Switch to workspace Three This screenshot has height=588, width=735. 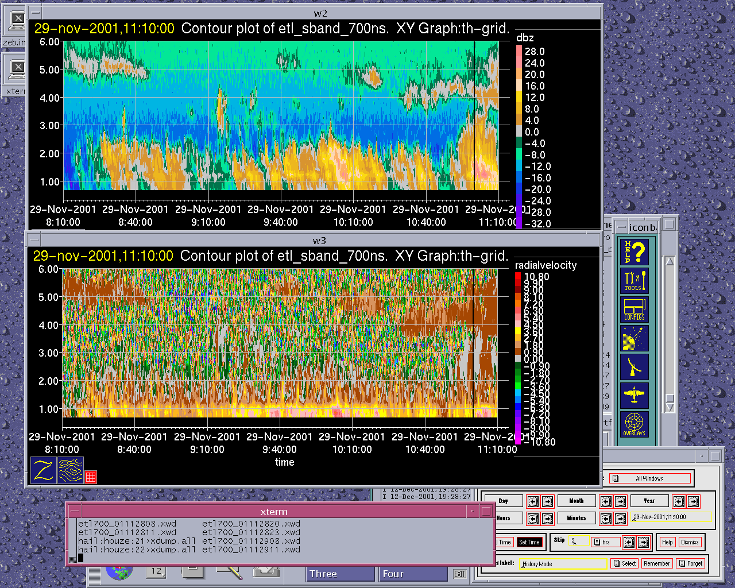pos(340,574)
